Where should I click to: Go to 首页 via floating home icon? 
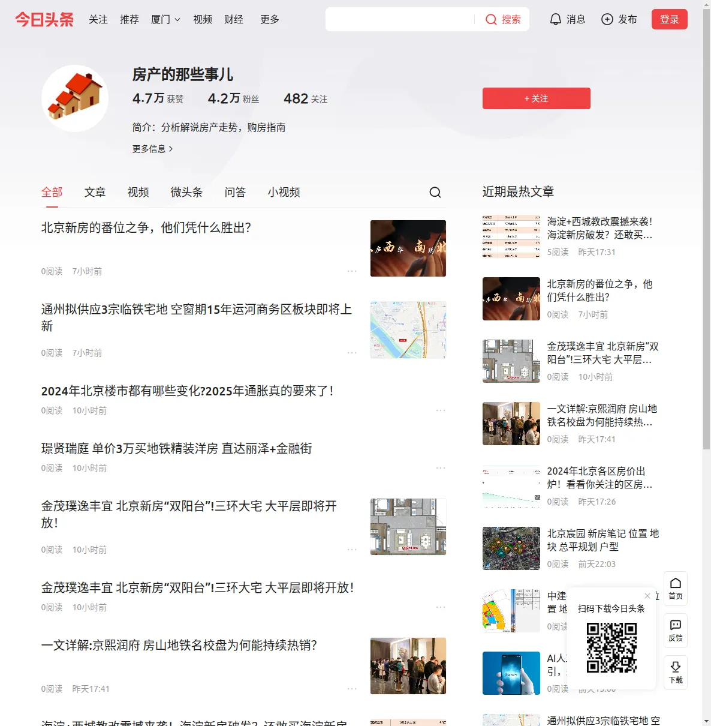point(676,589)
